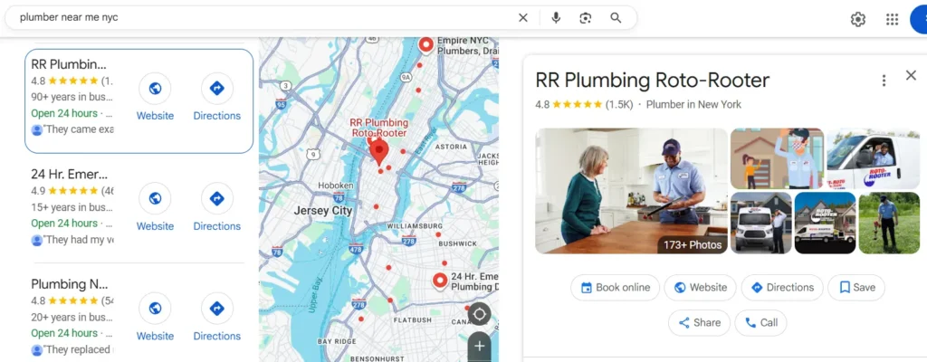Click 24 Hr. Emer map pin
Viewport: 927px width, 362px height.
click(439, 281)
